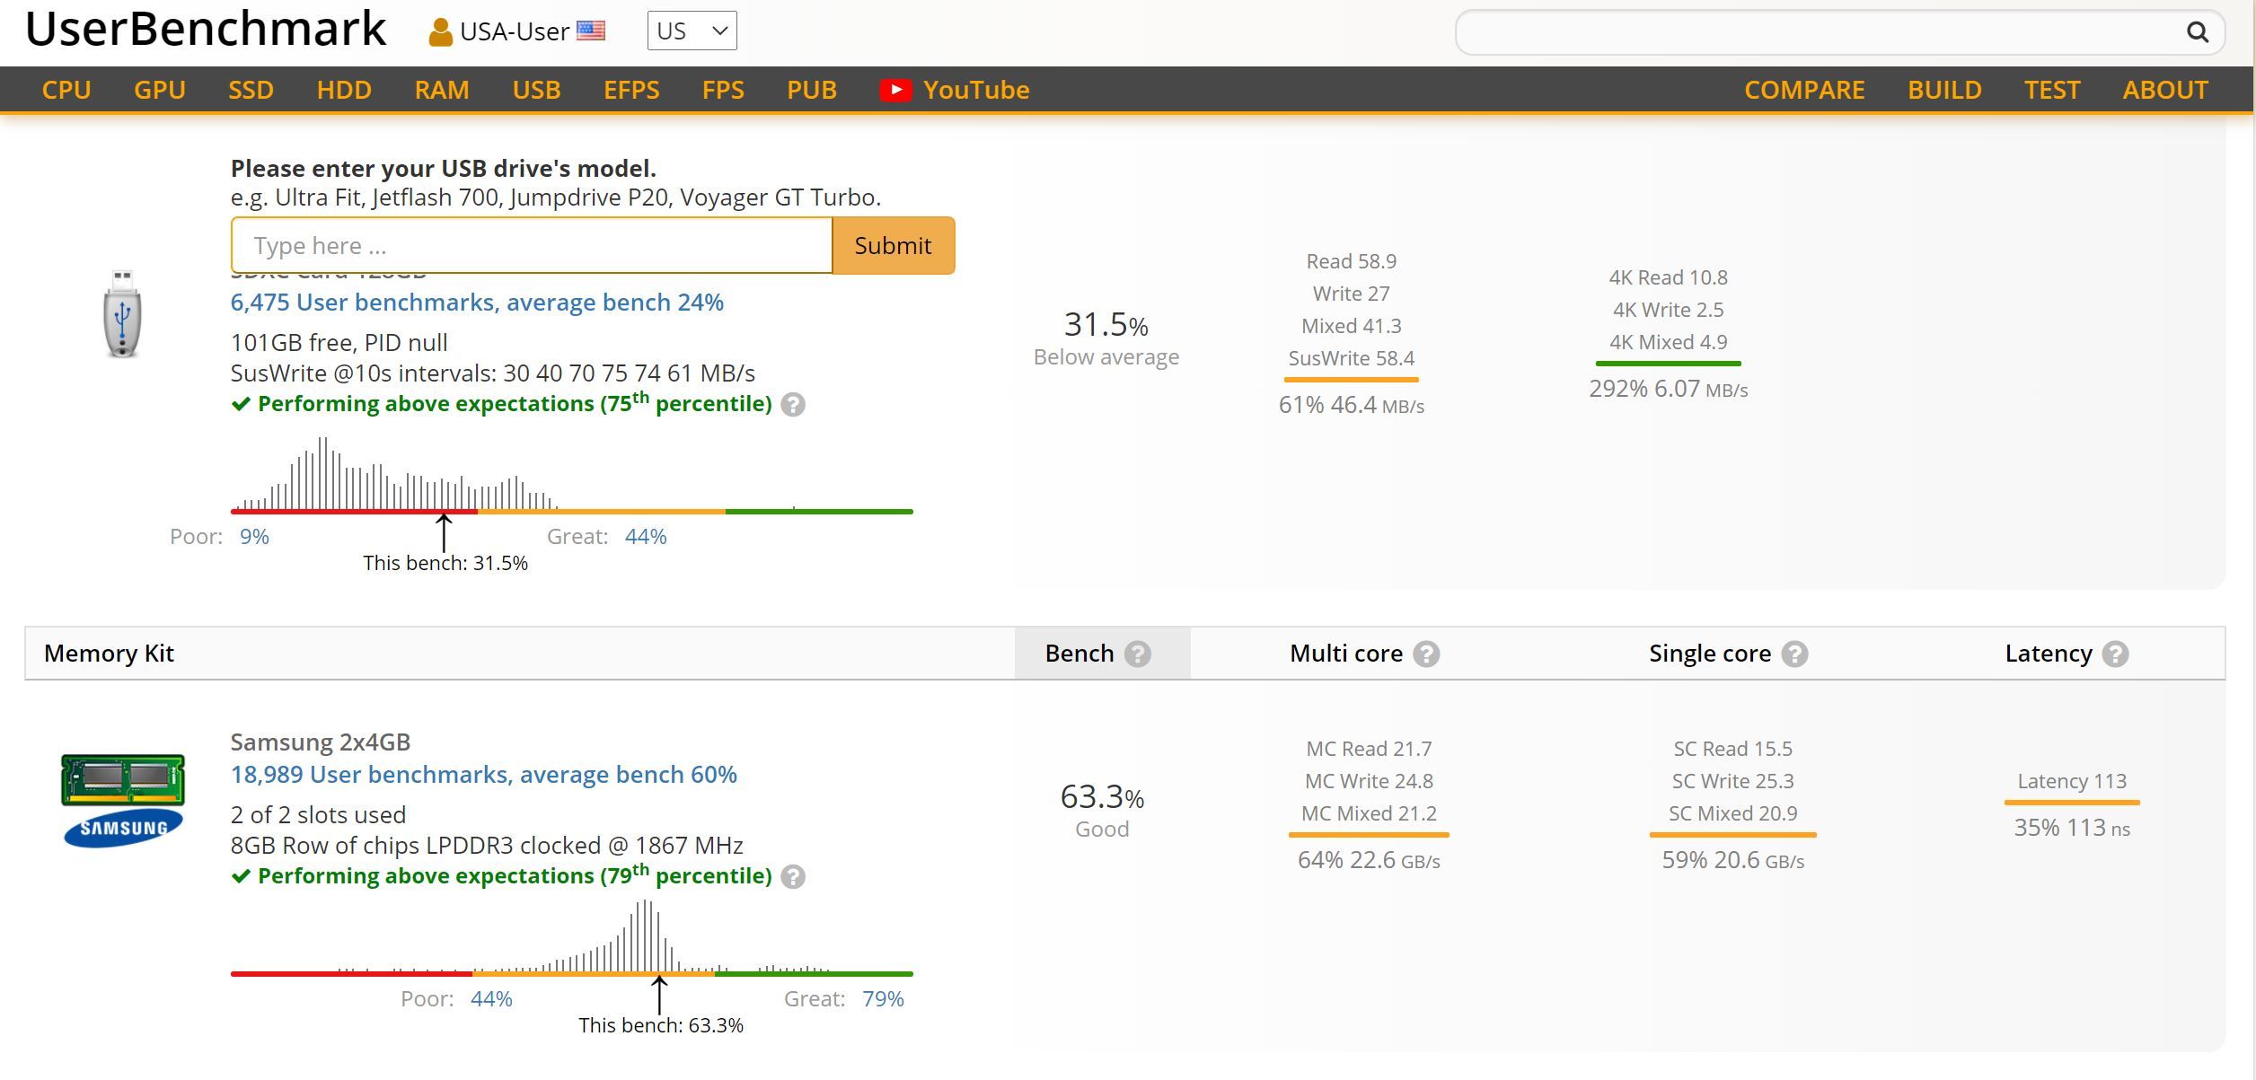Click the 31.5% bench score
Image resolution: width=2256 pixels, height=1080 pixels.
(x=1106, y=325)
